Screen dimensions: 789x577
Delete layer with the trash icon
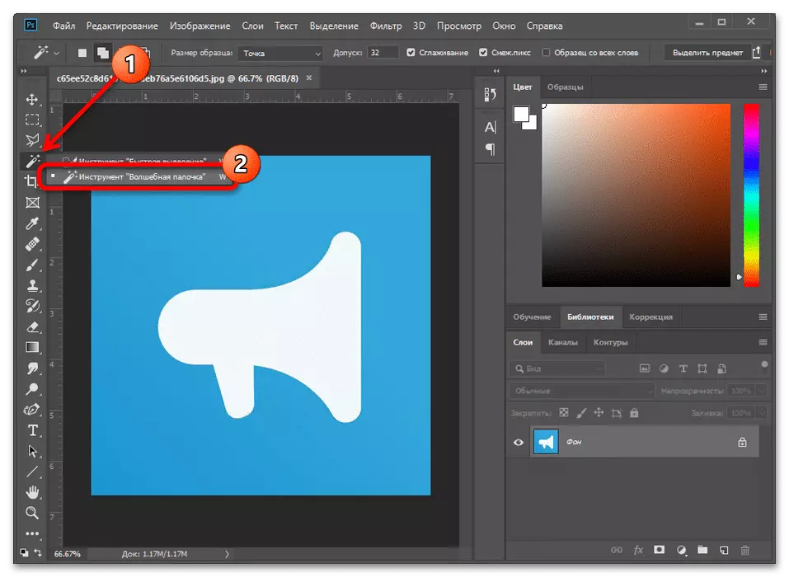point(745,550)
